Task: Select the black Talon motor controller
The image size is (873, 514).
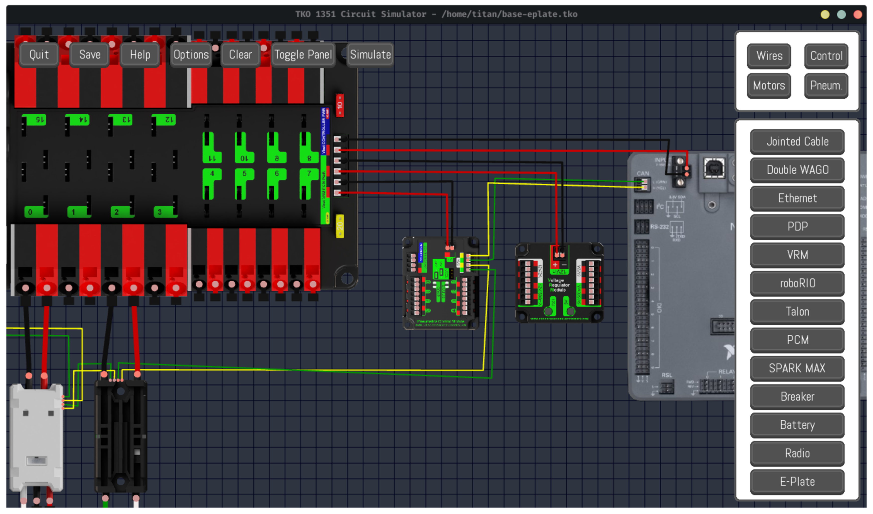Action: point(121,436)
